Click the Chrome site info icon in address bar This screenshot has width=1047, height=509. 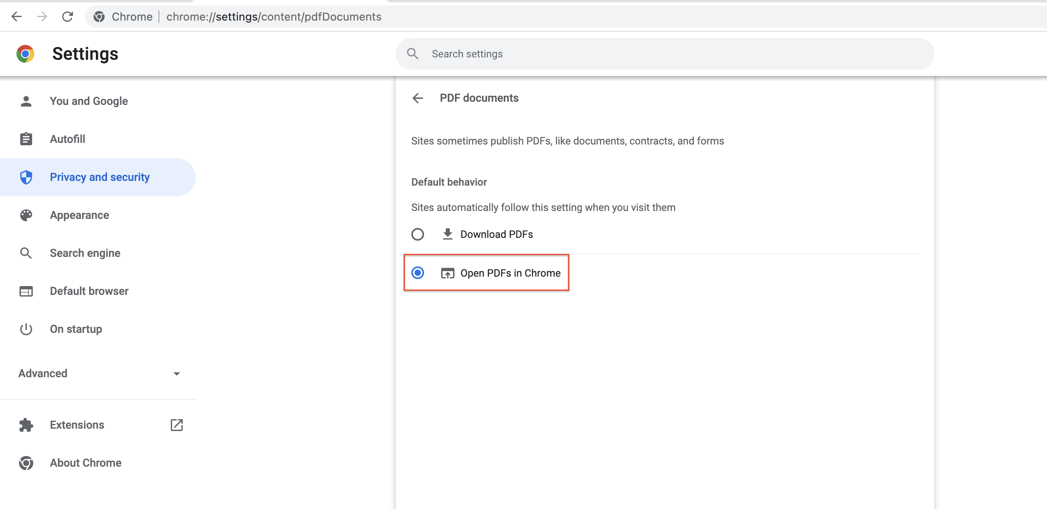99,17
